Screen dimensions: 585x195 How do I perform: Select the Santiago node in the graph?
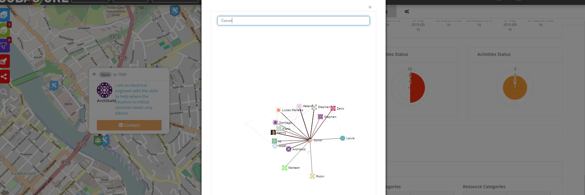(x=275, y=122)
